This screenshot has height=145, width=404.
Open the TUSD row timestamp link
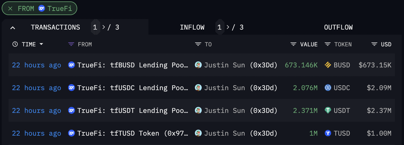pos(36,133)
